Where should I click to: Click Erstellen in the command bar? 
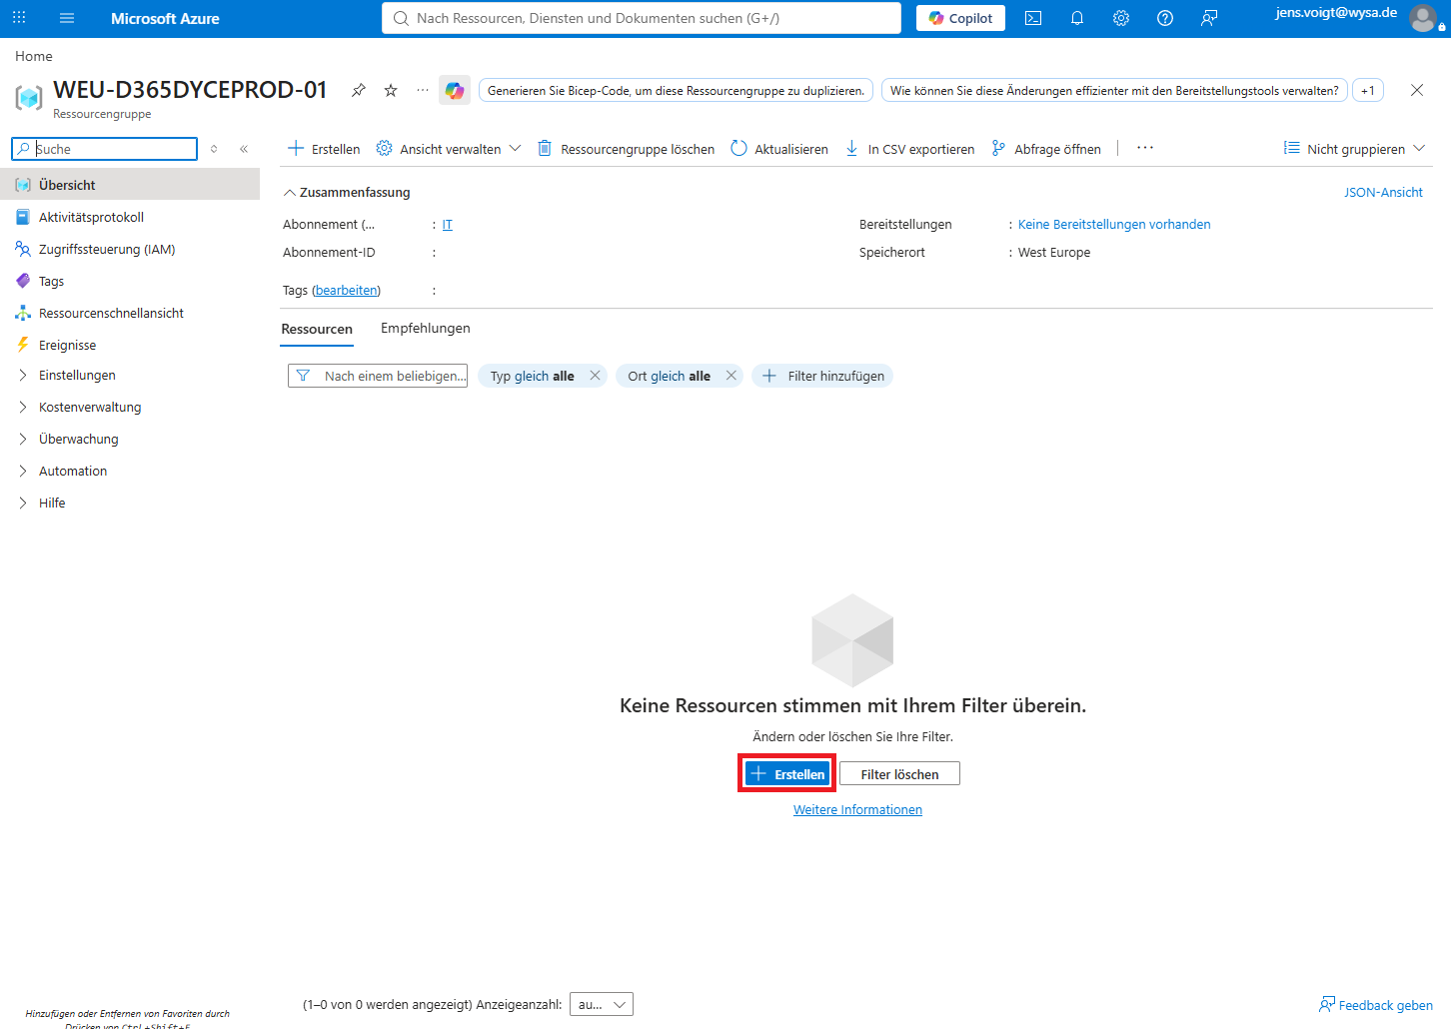(324, 149)
